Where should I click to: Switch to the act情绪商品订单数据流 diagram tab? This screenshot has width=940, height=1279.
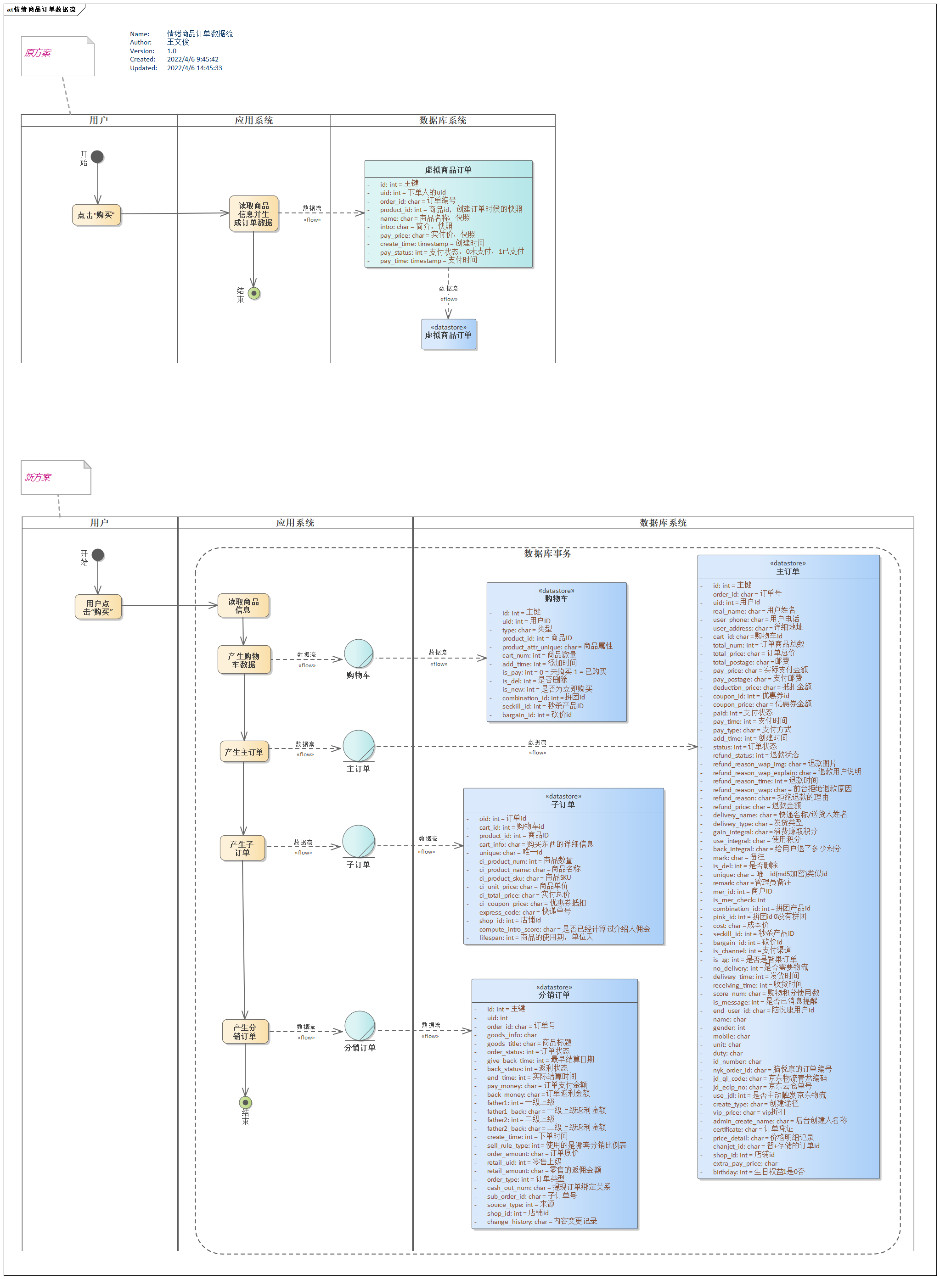[41, 9]
